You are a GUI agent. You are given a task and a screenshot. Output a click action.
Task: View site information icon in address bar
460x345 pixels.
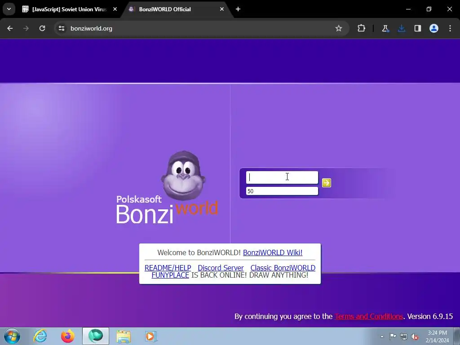point(61,28)
